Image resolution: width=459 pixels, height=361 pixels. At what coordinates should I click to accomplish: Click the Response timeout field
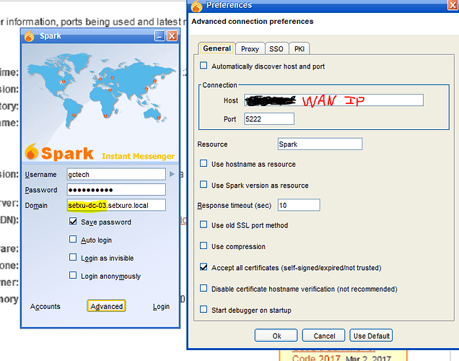[299, 205]
